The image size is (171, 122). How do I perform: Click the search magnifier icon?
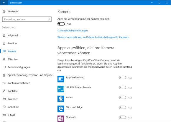point(49,19)
